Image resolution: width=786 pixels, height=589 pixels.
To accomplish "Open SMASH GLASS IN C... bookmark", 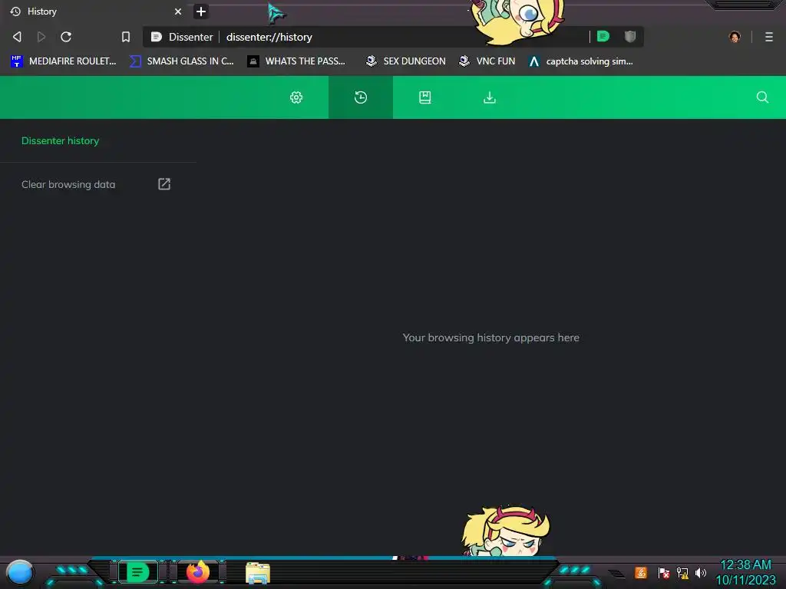I will point(181,61).
